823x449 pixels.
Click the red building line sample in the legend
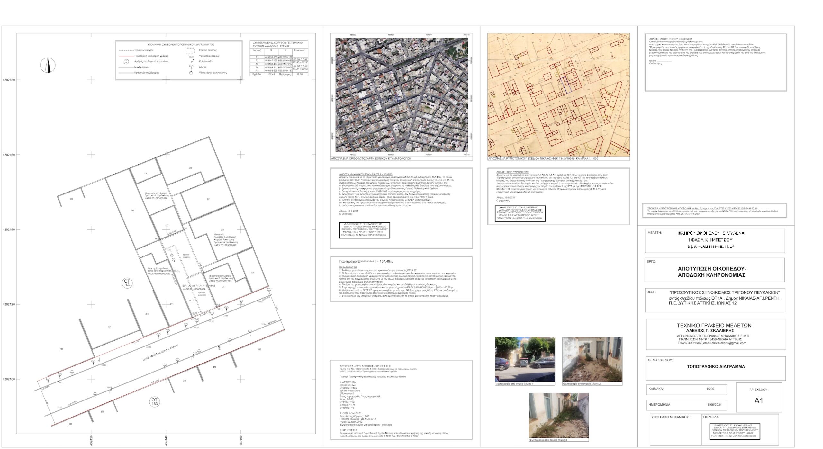coord(126,56)
